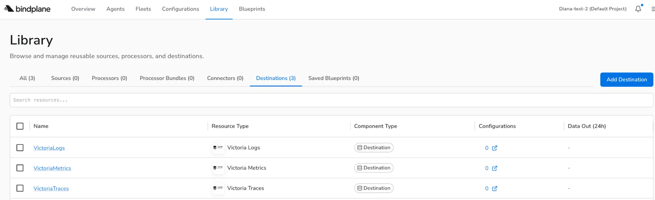Open the Saved Blueprints (0) tab
The width and height of the screenshot is (655, 200).
pos(334,78)
